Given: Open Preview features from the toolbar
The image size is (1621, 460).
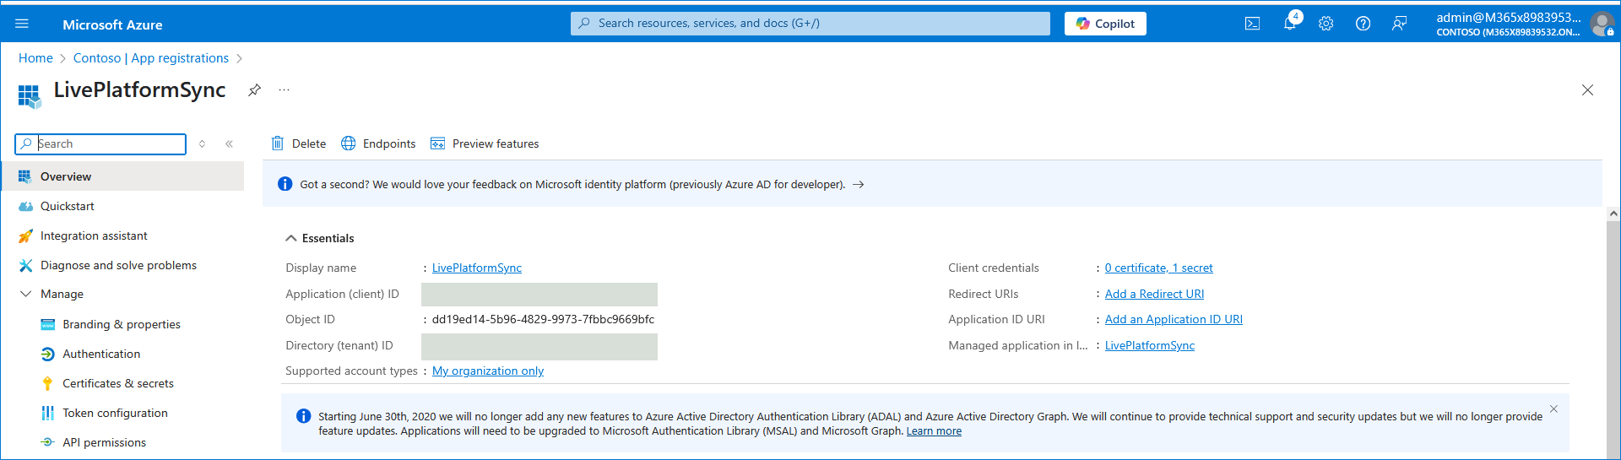Looking at the screenshot, I should pos(485,143).
